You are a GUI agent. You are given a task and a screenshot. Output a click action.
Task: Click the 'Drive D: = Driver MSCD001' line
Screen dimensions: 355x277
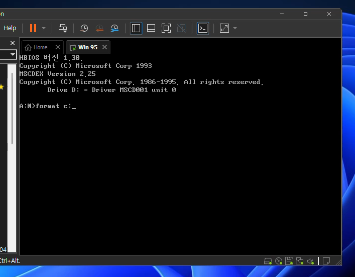[x=111, y=90]
